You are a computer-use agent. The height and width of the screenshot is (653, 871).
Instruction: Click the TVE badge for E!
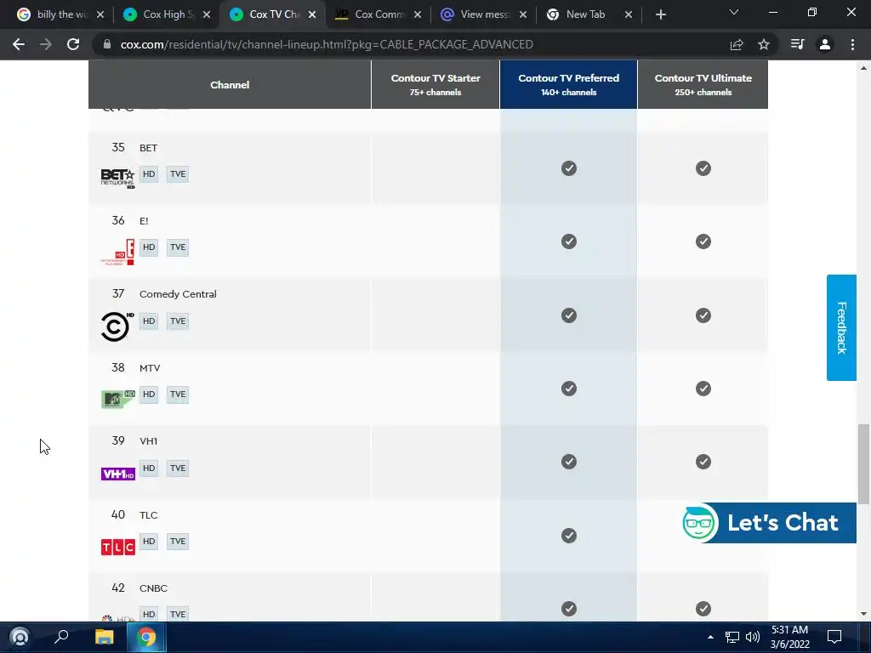pyautogui.click(x=178, y=247)
